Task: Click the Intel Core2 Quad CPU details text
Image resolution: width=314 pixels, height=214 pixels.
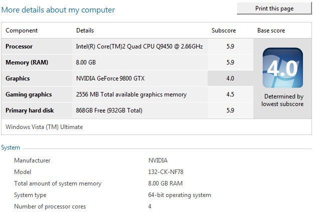Action: [x=139, y=46]
